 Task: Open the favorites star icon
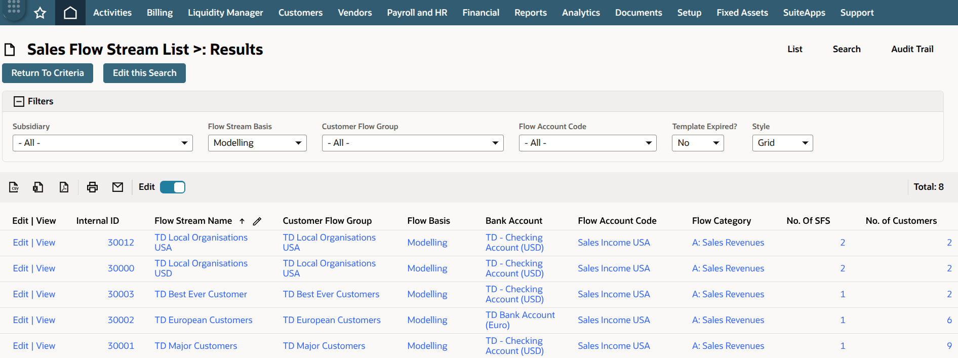coord(40,13)
